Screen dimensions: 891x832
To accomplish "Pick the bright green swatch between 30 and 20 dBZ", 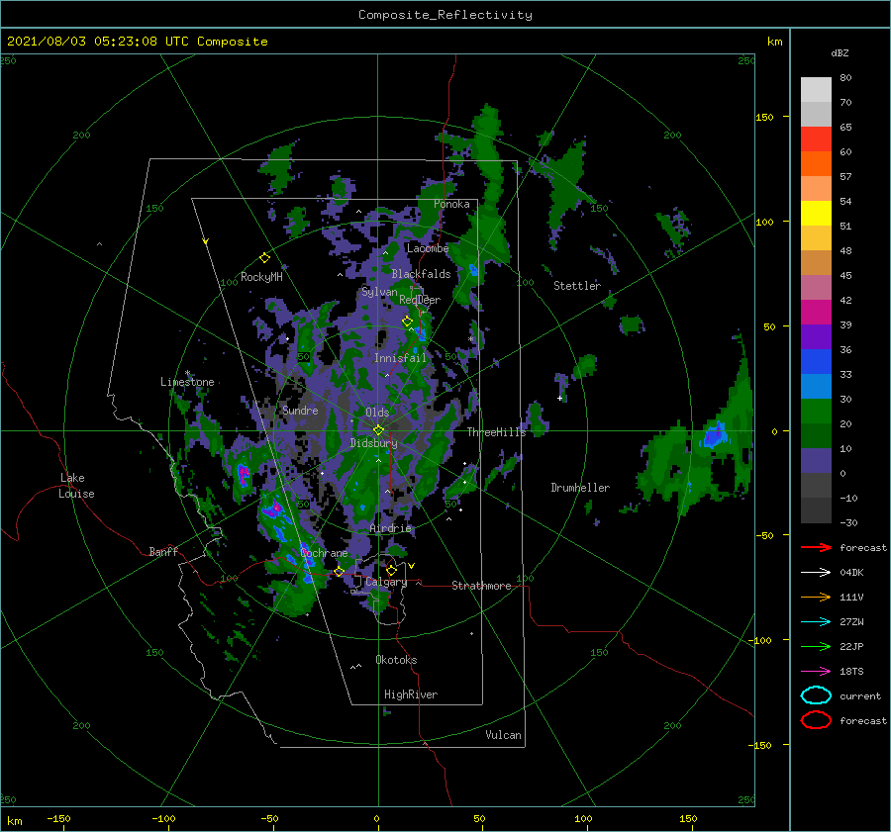I will 816,412.
